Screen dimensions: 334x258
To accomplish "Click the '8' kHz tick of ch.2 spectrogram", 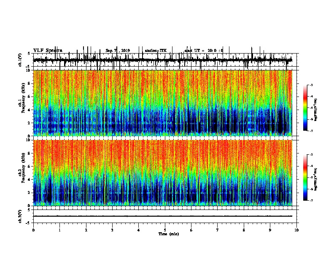I will [x=30, y=153].
